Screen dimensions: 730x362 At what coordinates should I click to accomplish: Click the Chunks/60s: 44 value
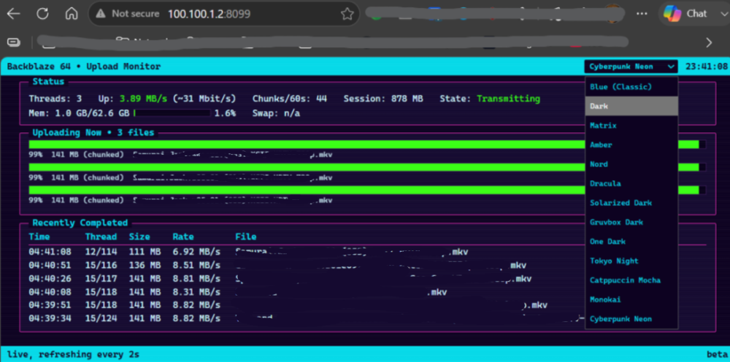tap(290, 99)
